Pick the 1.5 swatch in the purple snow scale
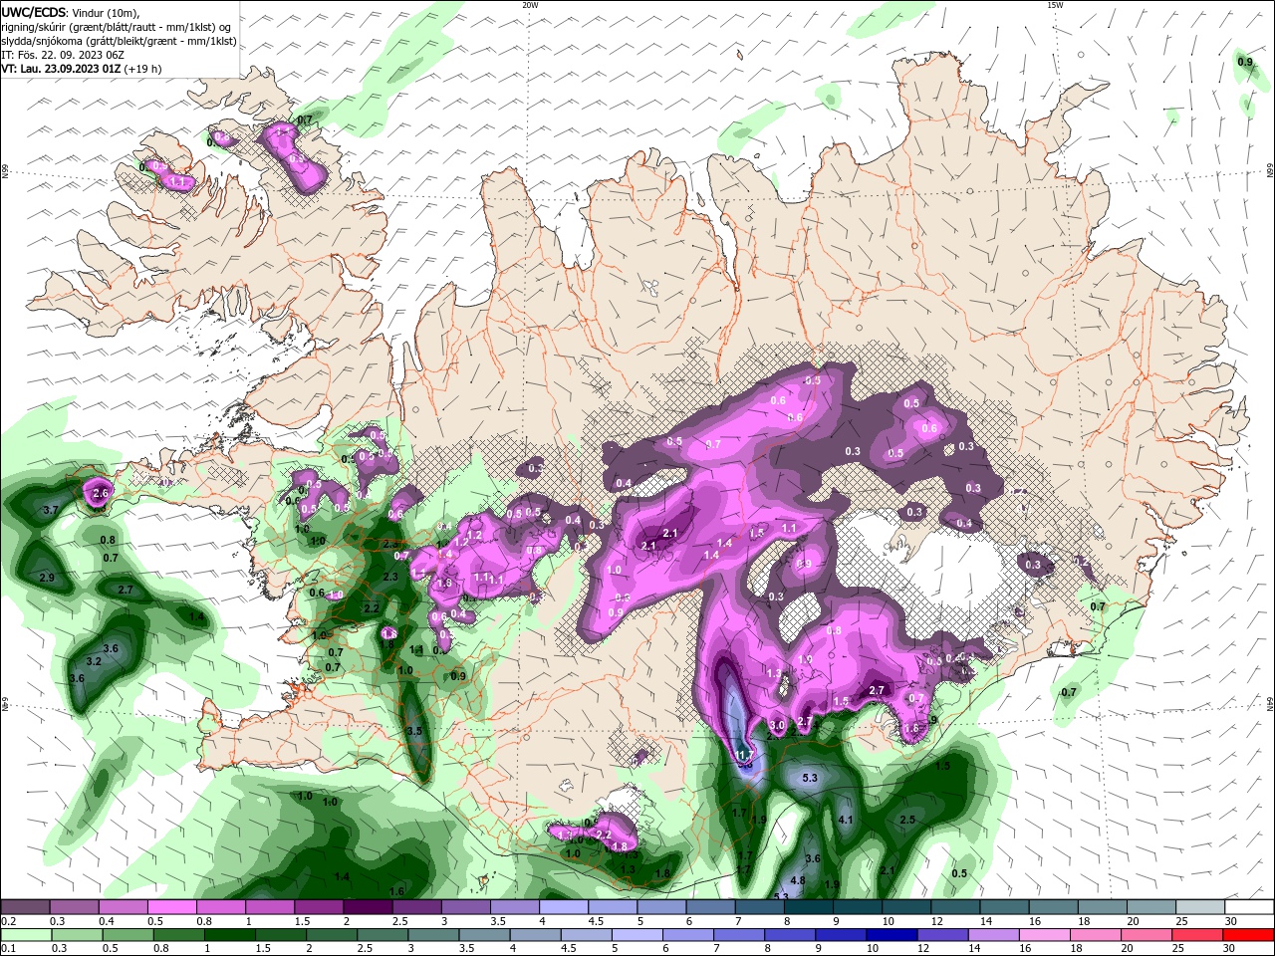 coord(318,907)
